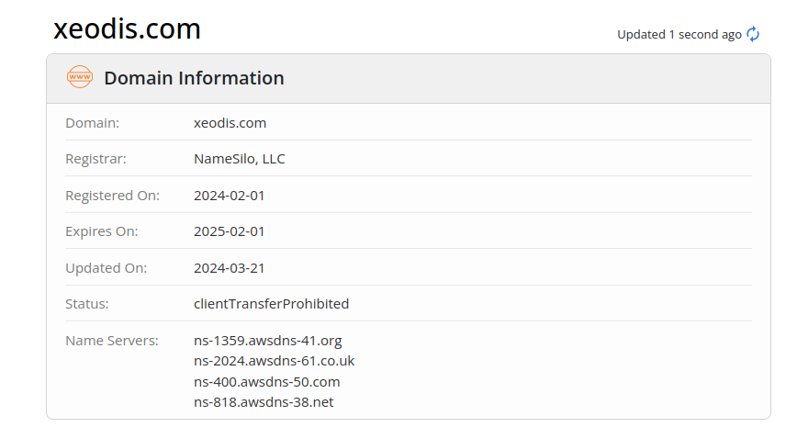Click the orange WWW globe icon

(80, 77)
